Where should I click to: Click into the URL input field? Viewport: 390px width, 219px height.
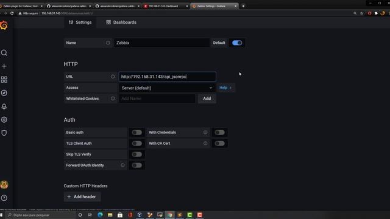(167, 77)
